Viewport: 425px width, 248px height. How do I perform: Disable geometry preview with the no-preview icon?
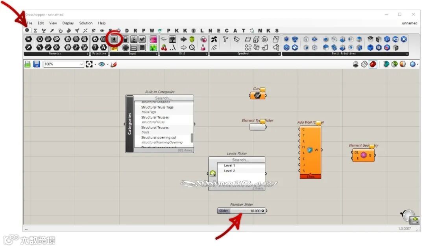[x=356, y=64]
